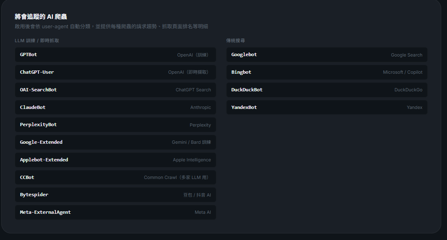Click the 'DuckDuckGo' description
This screenshot has width=447, height=240.
pyautogui.click(x=408, y=90)
